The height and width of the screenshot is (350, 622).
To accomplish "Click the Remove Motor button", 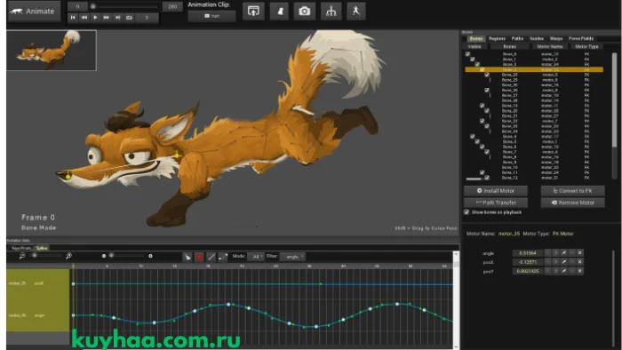I will (x=572, y=203).
